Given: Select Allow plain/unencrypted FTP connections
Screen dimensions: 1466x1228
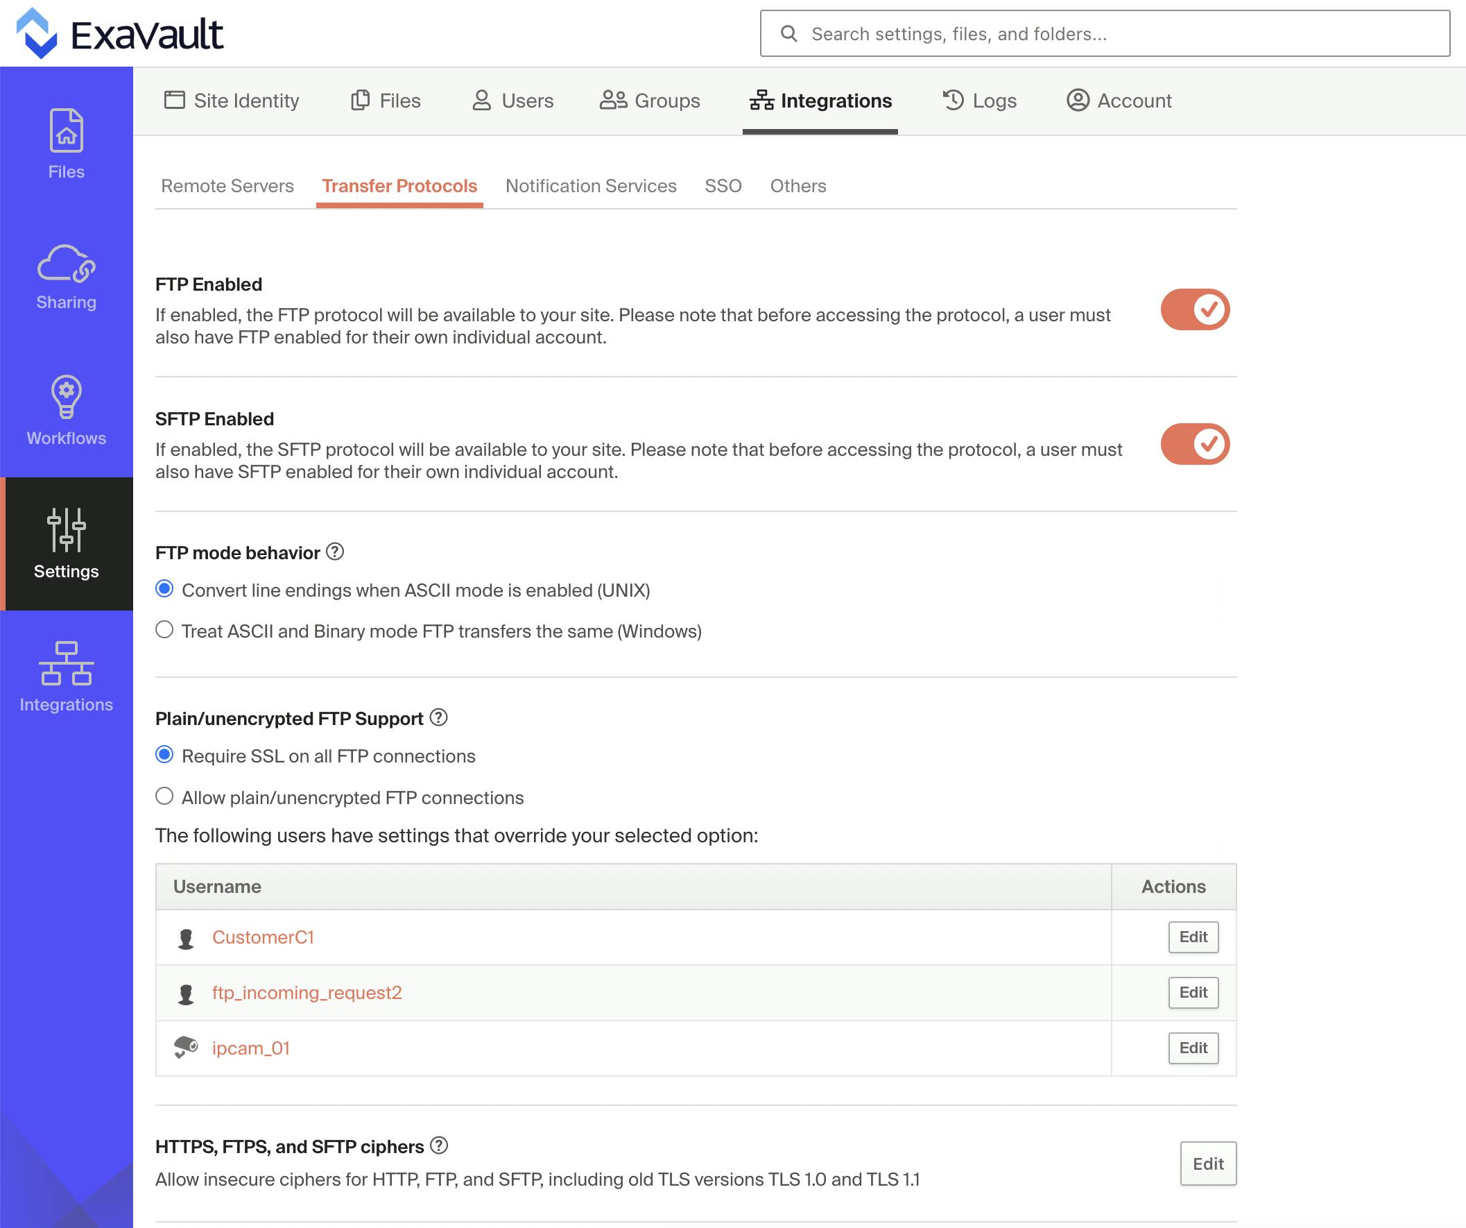Looking at the screenshot, I should click(x=164, y=796).
